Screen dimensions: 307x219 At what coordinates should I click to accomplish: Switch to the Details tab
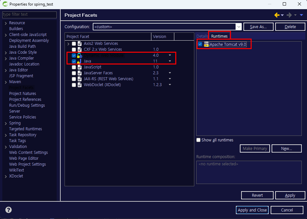[202, 36]
